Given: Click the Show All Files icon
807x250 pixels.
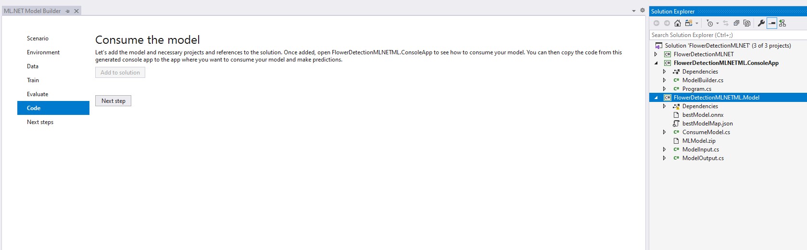Looking at the screenshot, I should pos(747,23).
